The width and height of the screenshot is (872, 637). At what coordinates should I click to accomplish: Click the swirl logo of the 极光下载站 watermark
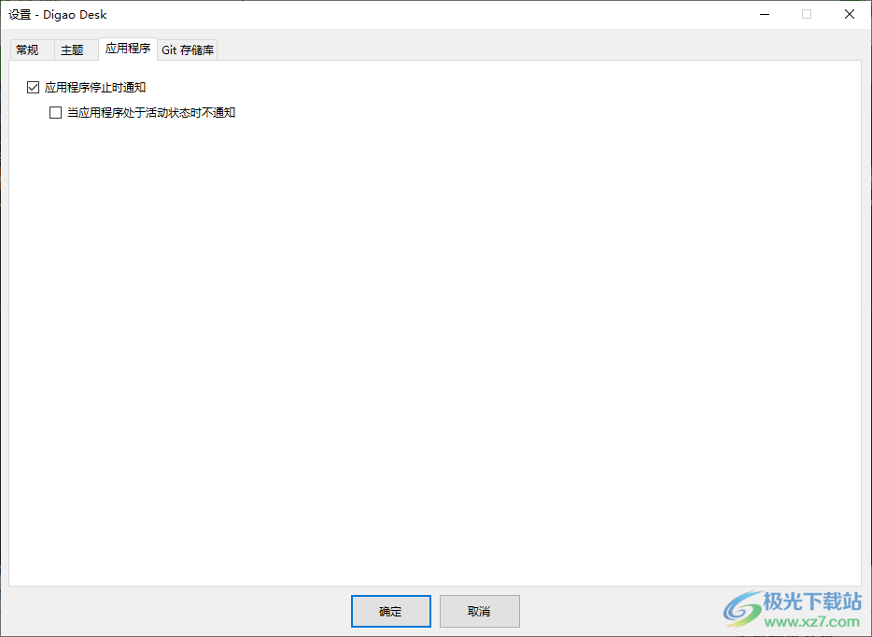742,609
